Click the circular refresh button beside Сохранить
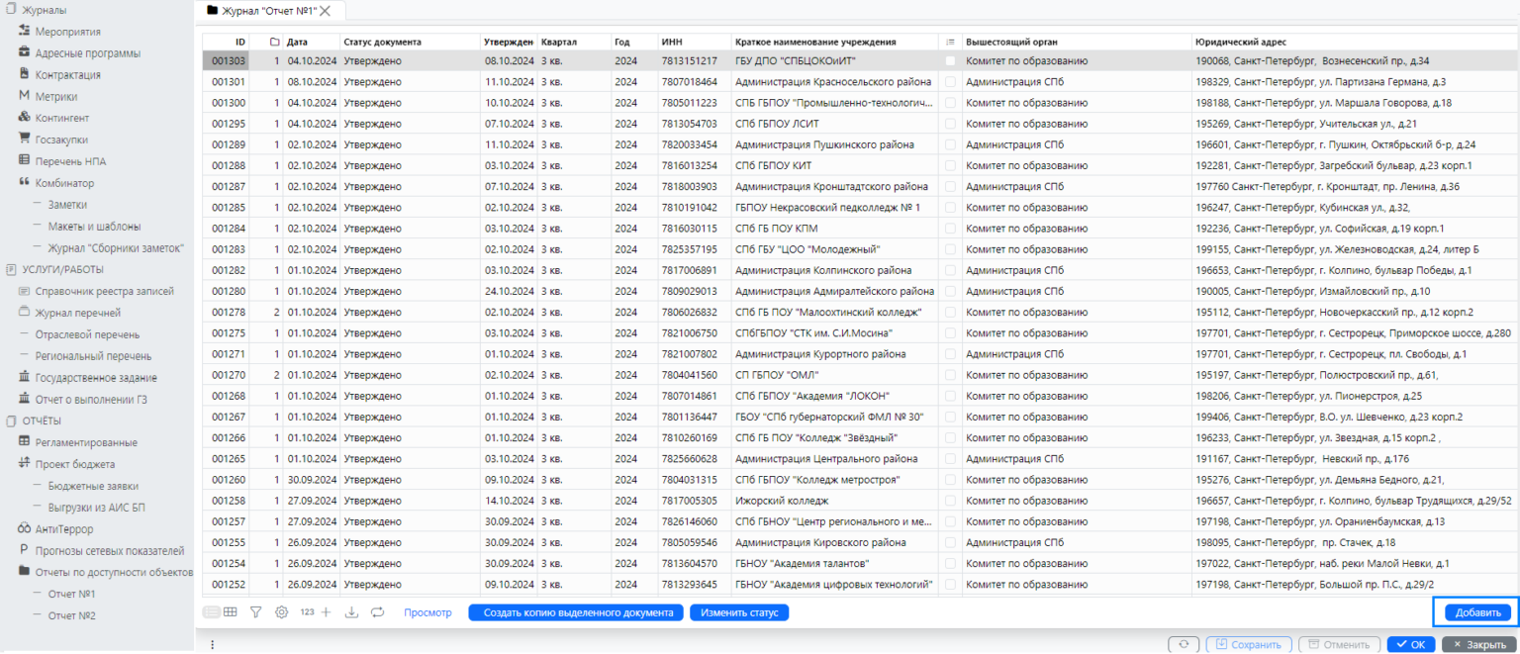 click(x=1183, y=644)
